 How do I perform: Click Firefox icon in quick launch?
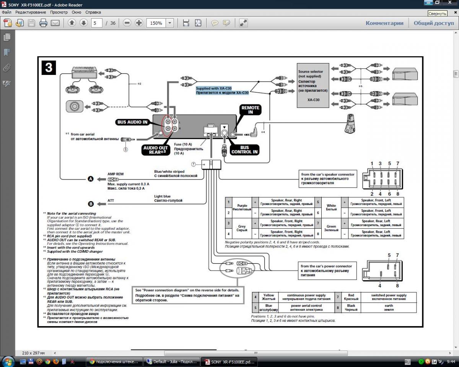[55, 362]
